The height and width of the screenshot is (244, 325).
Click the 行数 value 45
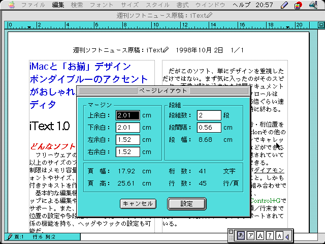click(203, 184)
